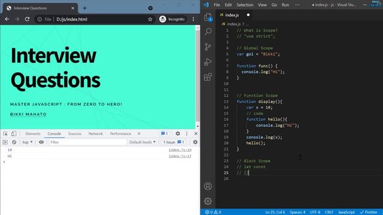Viewport: 383px width, 215px height.
Task: Switch to the Elements tab
Action: (x=33, y=134)
